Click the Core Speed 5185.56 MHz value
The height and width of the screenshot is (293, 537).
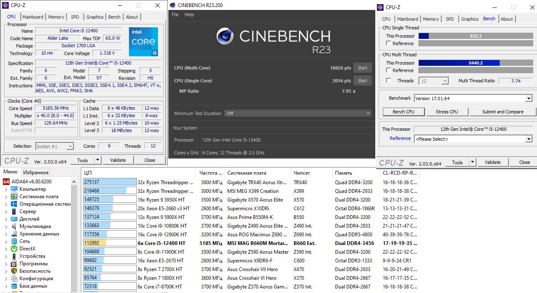(x=56, y=108)
